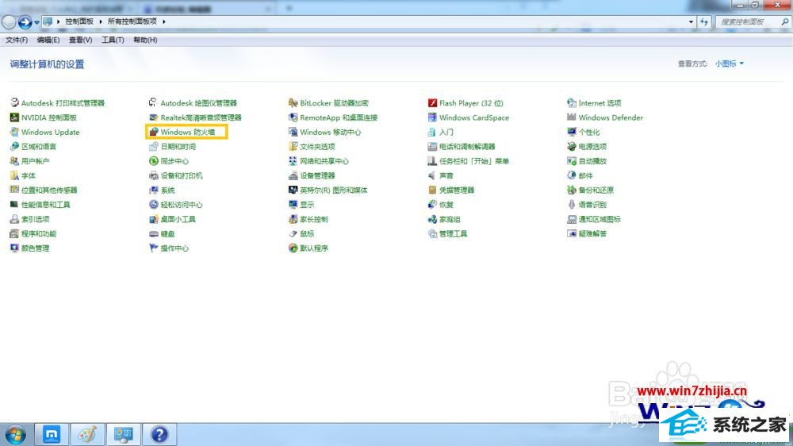The image size is (793, 446).
Task: Open the 轻松访问中心 link
Action: coord(182,205)
